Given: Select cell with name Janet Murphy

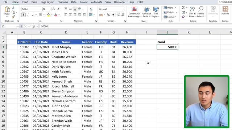Looking at the screenshot, I should click(66, 47).
